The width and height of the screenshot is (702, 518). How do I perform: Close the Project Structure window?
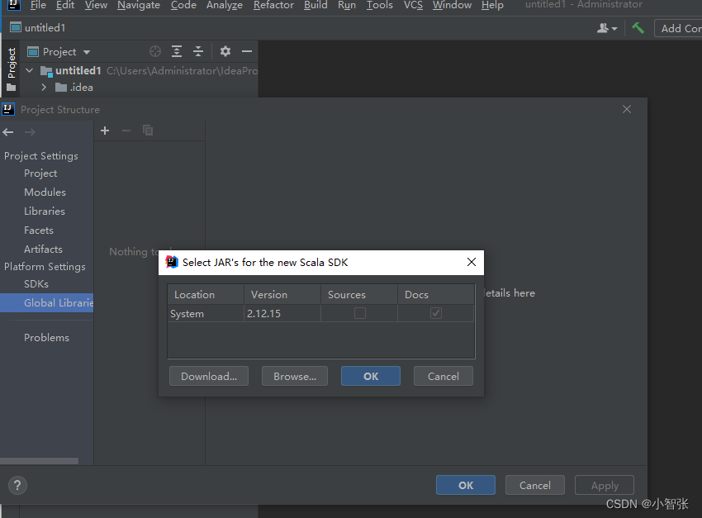click(x=627, y=109)
